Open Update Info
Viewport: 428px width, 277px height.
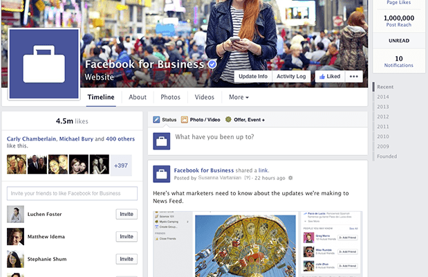253,76
